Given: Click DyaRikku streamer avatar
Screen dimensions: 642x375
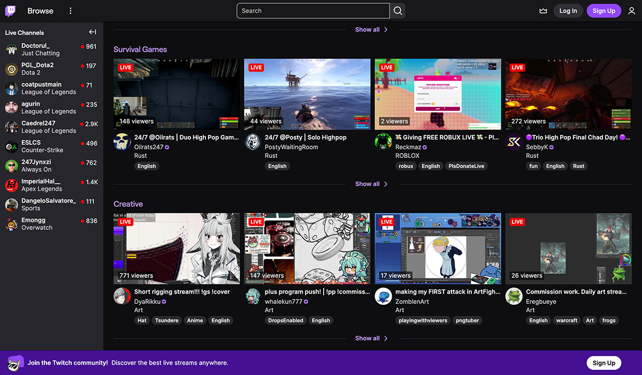Looking at the screenshot, I should 122,296.
